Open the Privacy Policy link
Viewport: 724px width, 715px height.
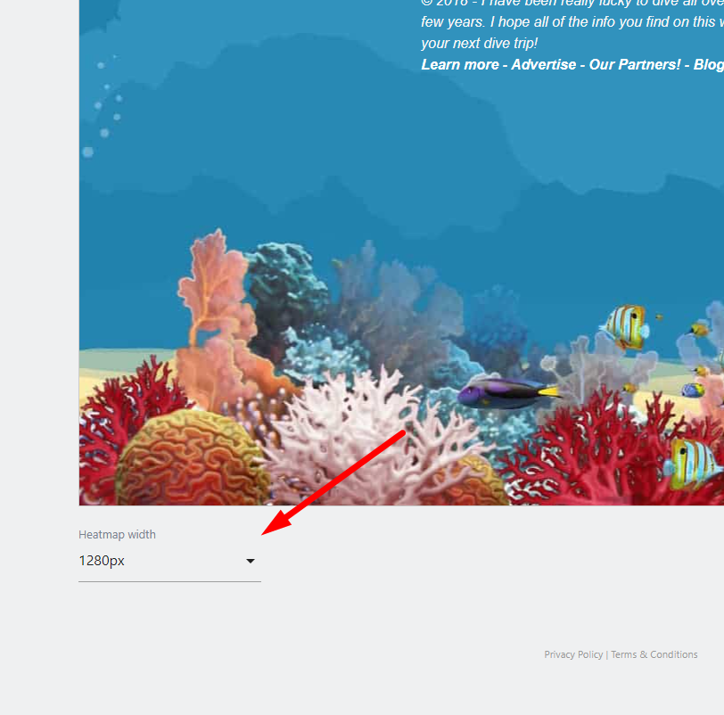tap(573, 654)
